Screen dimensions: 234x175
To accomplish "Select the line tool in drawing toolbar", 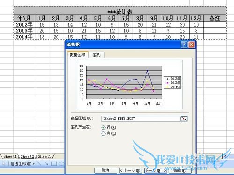I will (x=39, y=164).
